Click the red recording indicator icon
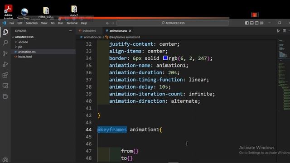Image resolution: width=290 pixels, height=163 pixels. click(255, 15)
